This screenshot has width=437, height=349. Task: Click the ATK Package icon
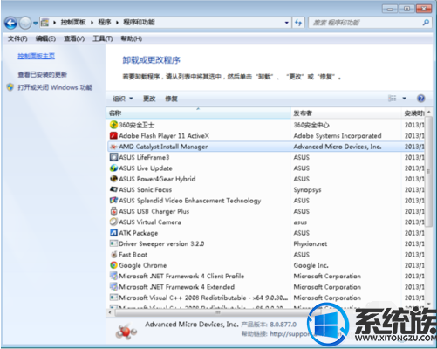[x=113, y=233]
